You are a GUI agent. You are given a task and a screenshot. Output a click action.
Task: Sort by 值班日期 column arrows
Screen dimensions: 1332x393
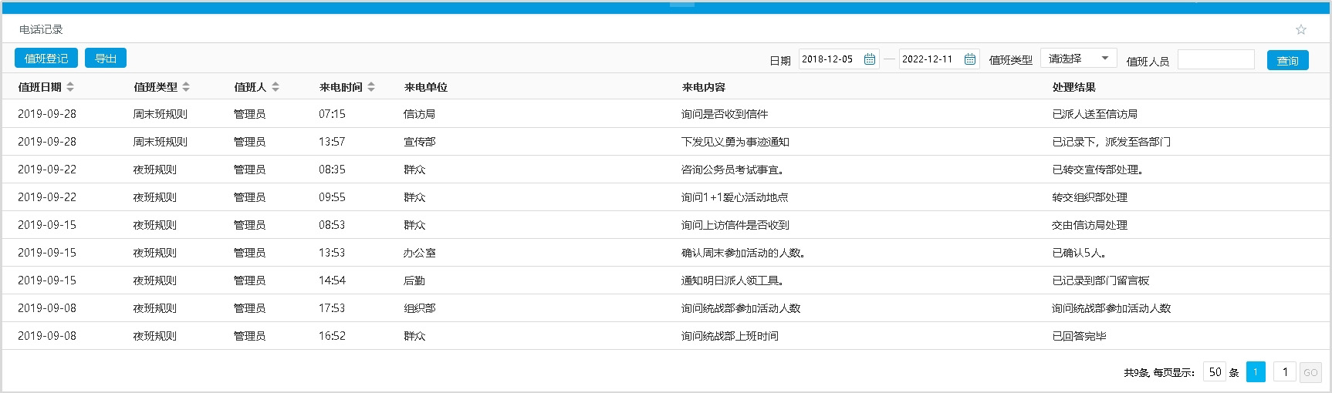pyautogui.click(x=70, y=87)
